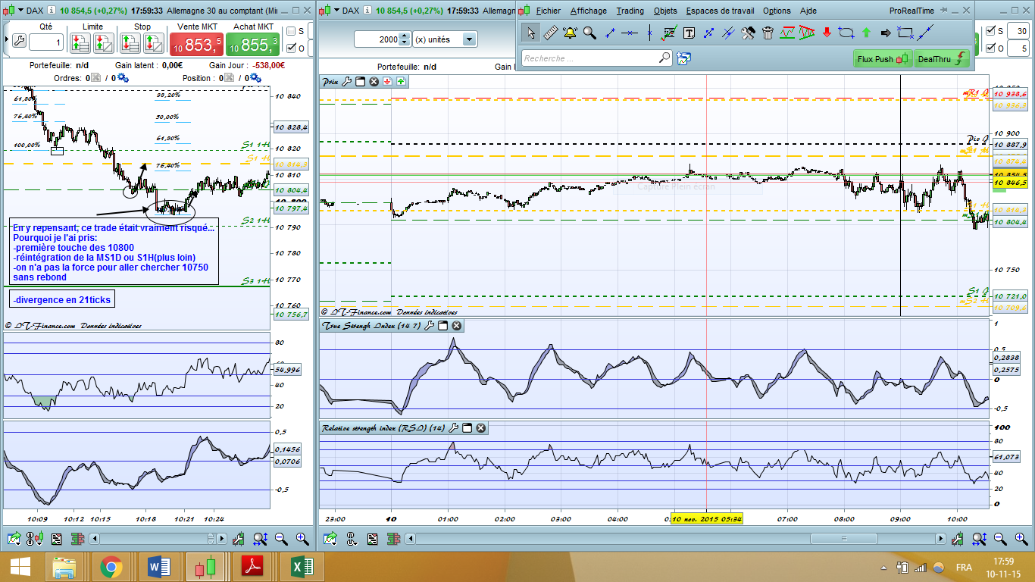Increase the 2000 units stepper value
The image size is (1035, 582).
tap(405, 36)
